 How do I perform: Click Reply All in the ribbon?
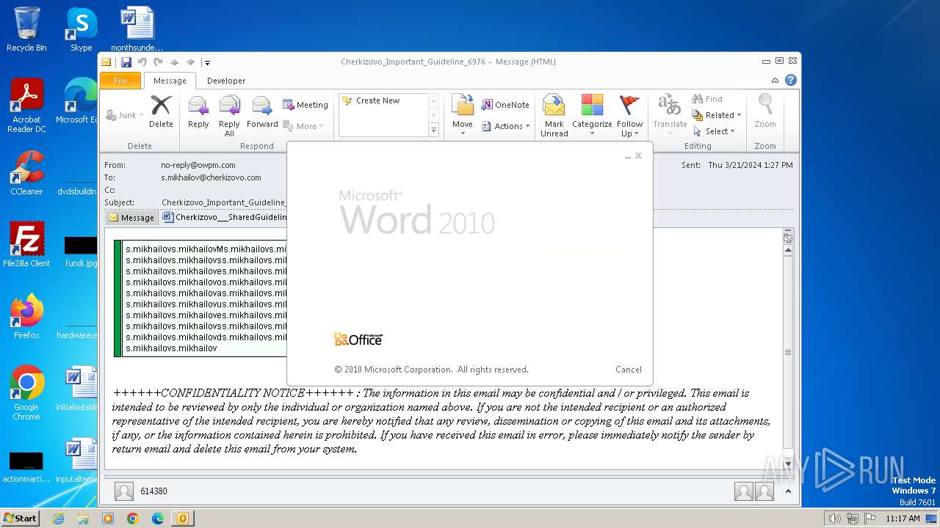pyautogui.click(x=229, y=115)
